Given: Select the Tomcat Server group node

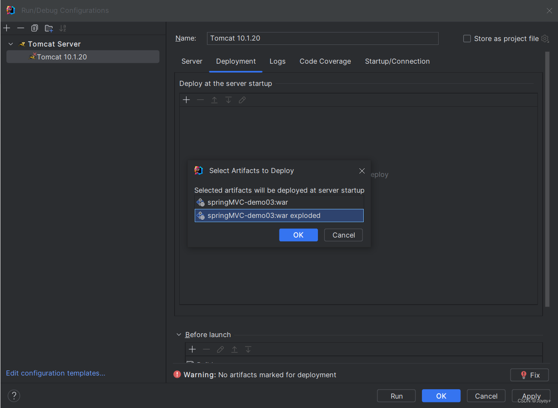Looking at the screenshot, I should (x=54, y=44).
